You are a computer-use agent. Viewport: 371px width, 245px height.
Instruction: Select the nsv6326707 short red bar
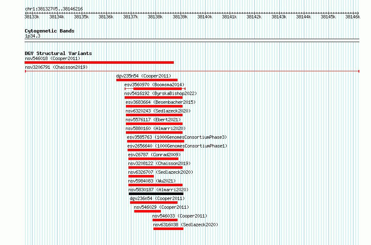point(141,176)
